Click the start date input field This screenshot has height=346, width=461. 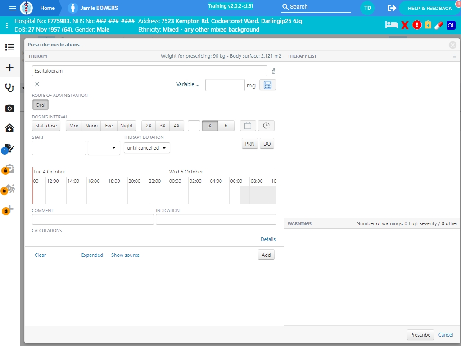tap(59, 148)
